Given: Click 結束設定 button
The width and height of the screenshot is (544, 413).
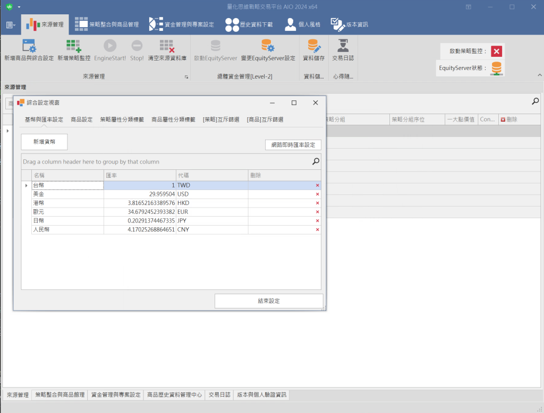Looking at the screenshot, I should pos(268,301).
